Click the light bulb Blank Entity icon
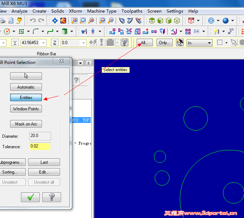 pyautogui.click(x=217, y=31)
